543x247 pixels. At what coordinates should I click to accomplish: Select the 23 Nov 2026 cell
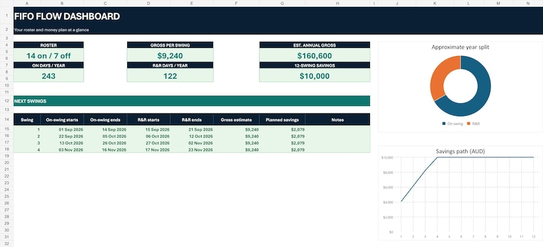point(192,150)
